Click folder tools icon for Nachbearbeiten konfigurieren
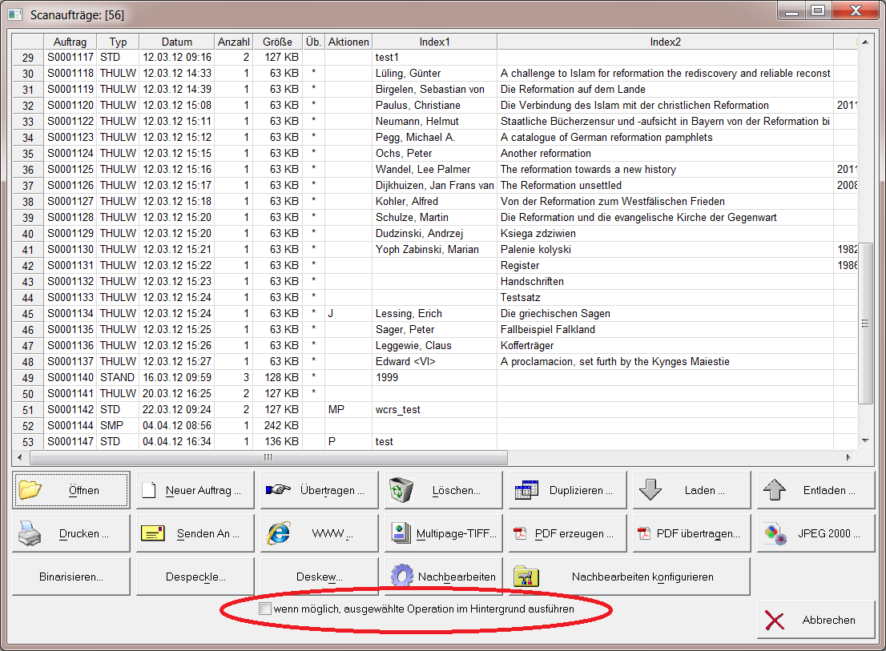This screenshot has height=651, width=886. 526,577
